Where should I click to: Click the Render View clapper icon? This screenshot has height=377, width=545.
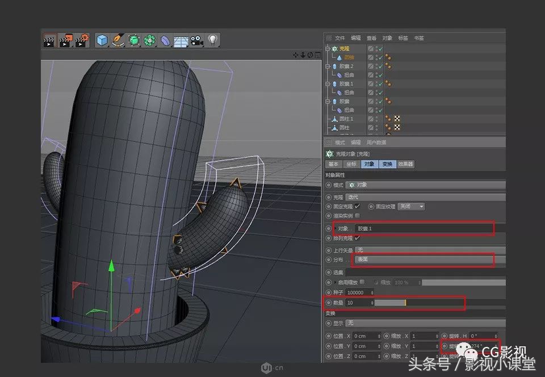point(49,40)
